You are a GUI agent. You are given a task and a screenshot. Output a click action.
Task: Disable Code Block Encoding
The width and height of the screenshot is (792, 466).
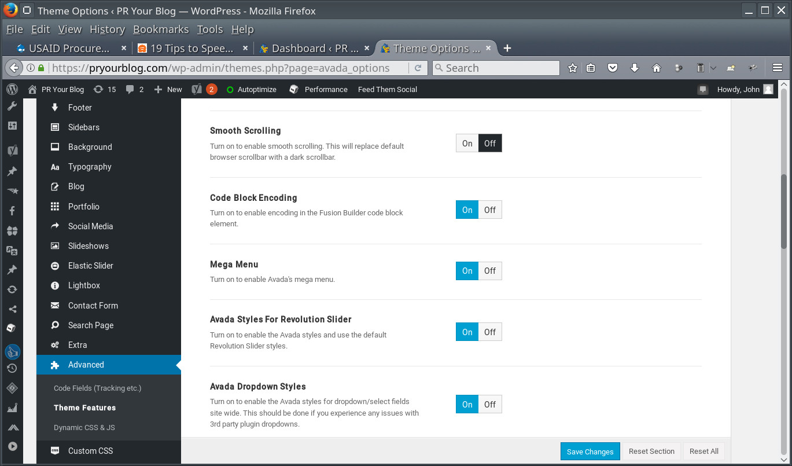tap(490, 210)
